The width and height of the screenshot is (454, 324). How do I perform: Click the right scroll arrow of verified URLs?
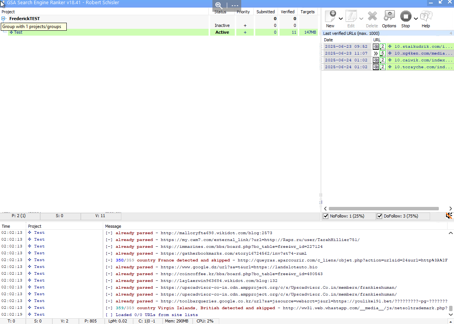click(451, 208)
